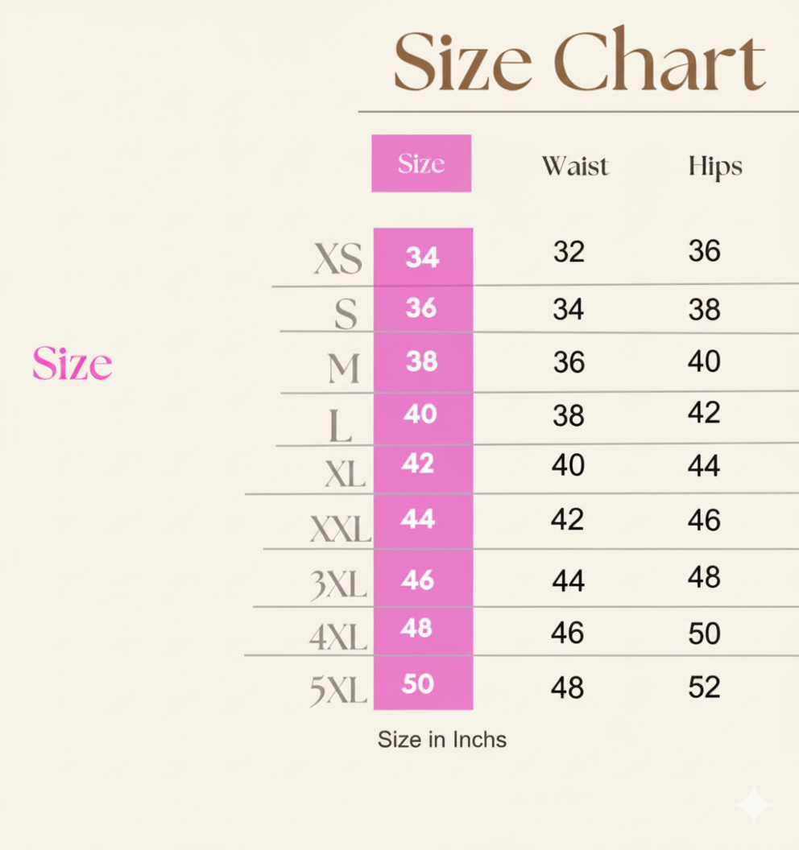
Task: Click the sparkle star icon in the corner
Action: (x=753, y=804)
